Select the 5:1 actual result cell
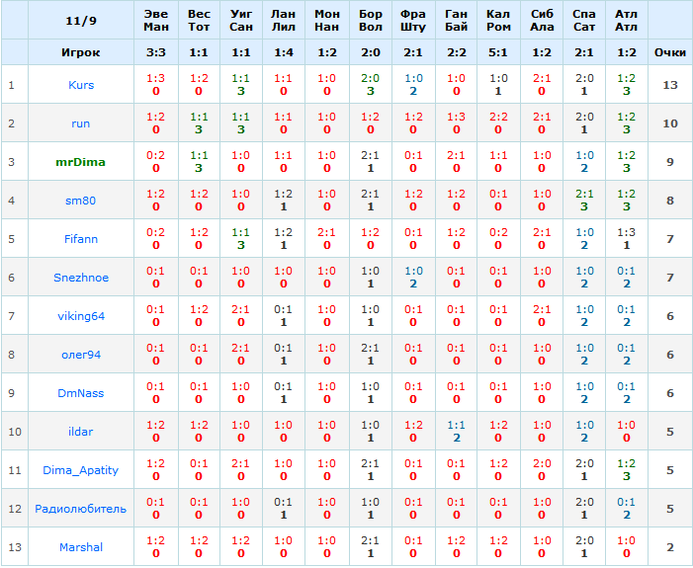The image size is (693, 568). coord(498,52)
